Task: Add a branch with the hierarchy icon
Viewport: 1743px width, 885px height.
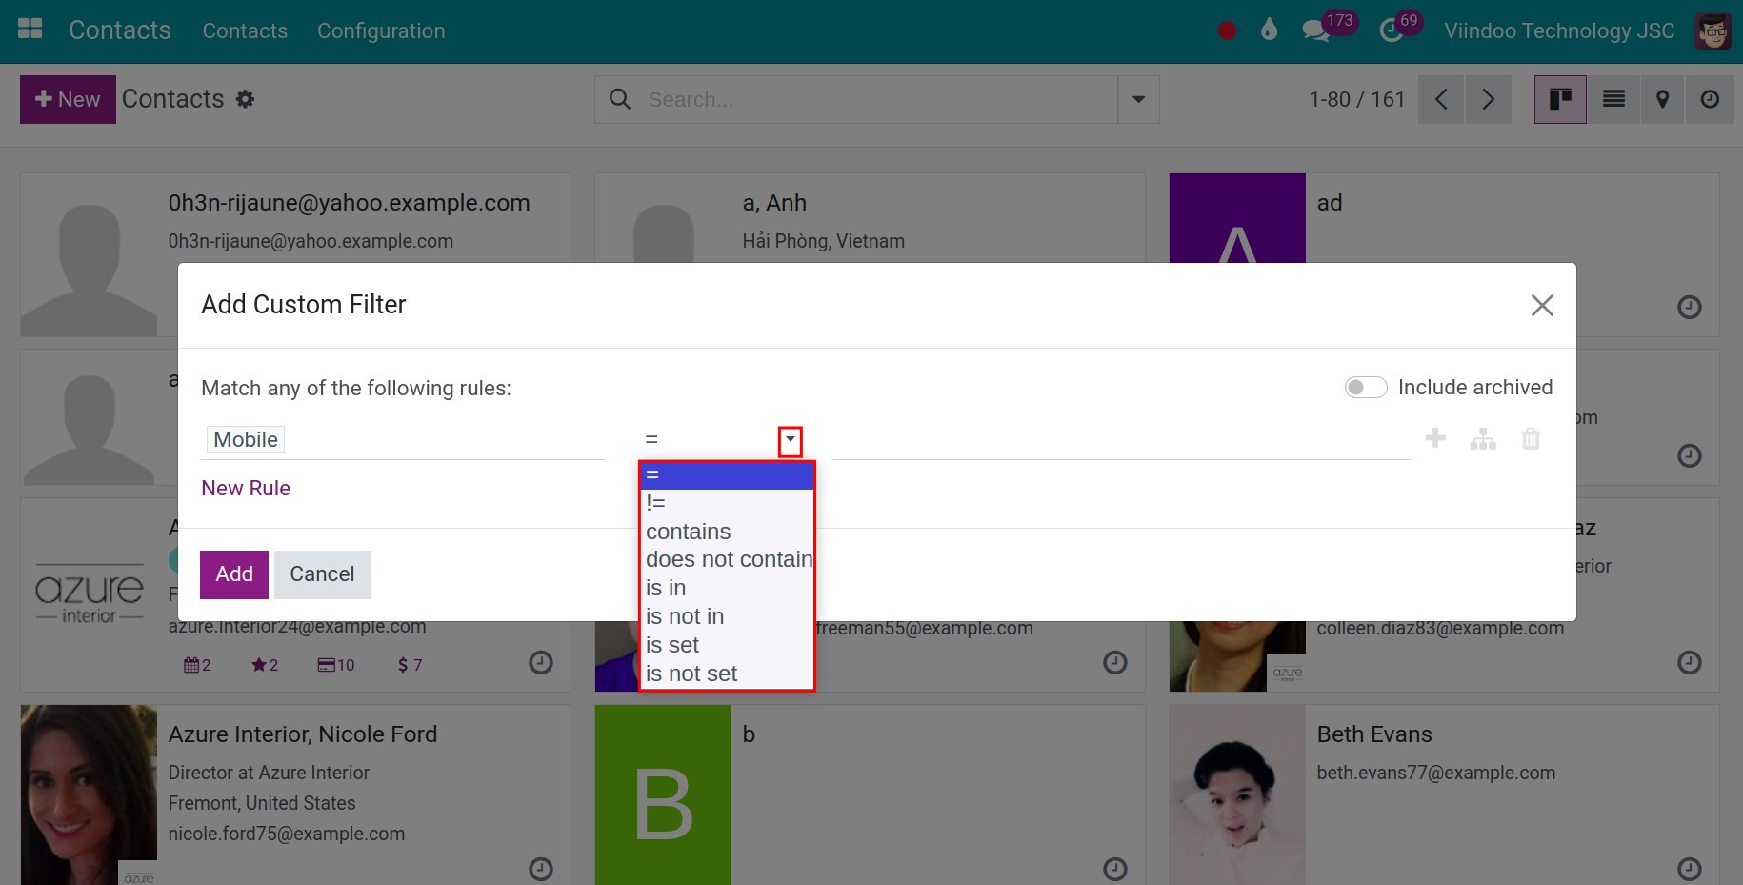Action: click(x=1483, y=438)
